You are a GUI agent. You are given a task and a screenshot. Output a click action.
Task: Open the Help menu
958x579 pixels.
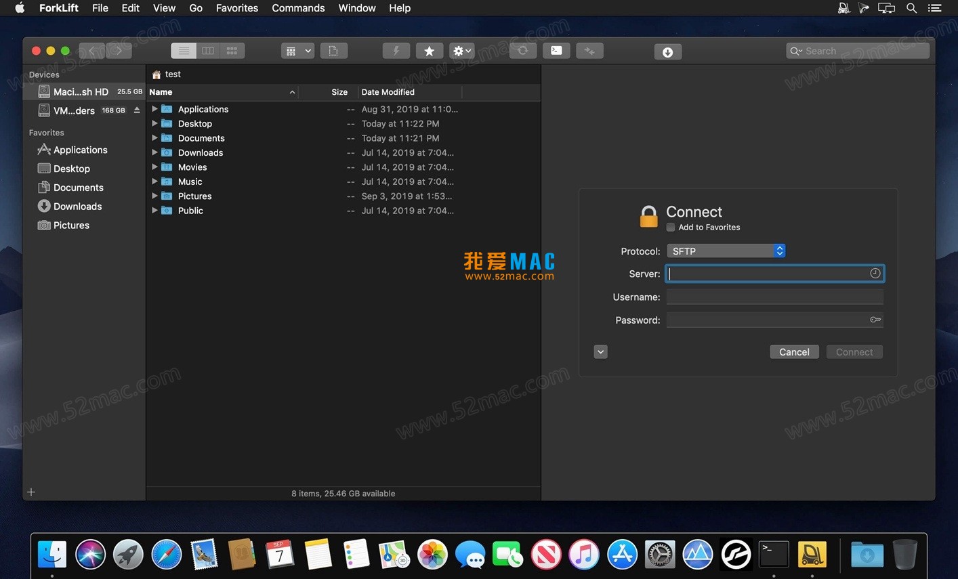coord(400,8)
